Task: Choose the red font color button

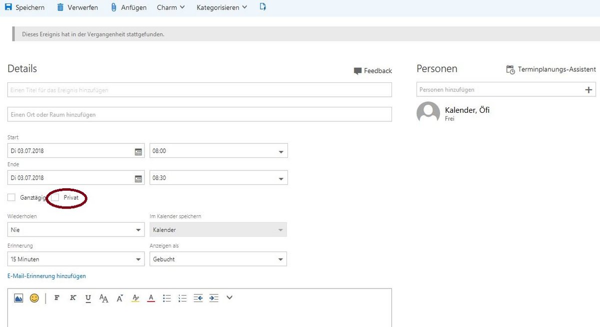Action: (151, 298)
